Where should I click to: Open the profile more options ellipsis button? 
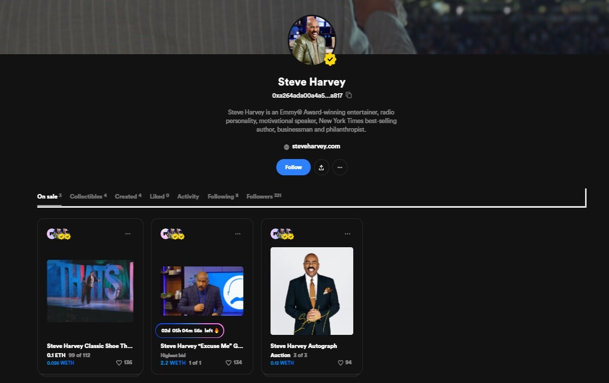tap(340, 167)
